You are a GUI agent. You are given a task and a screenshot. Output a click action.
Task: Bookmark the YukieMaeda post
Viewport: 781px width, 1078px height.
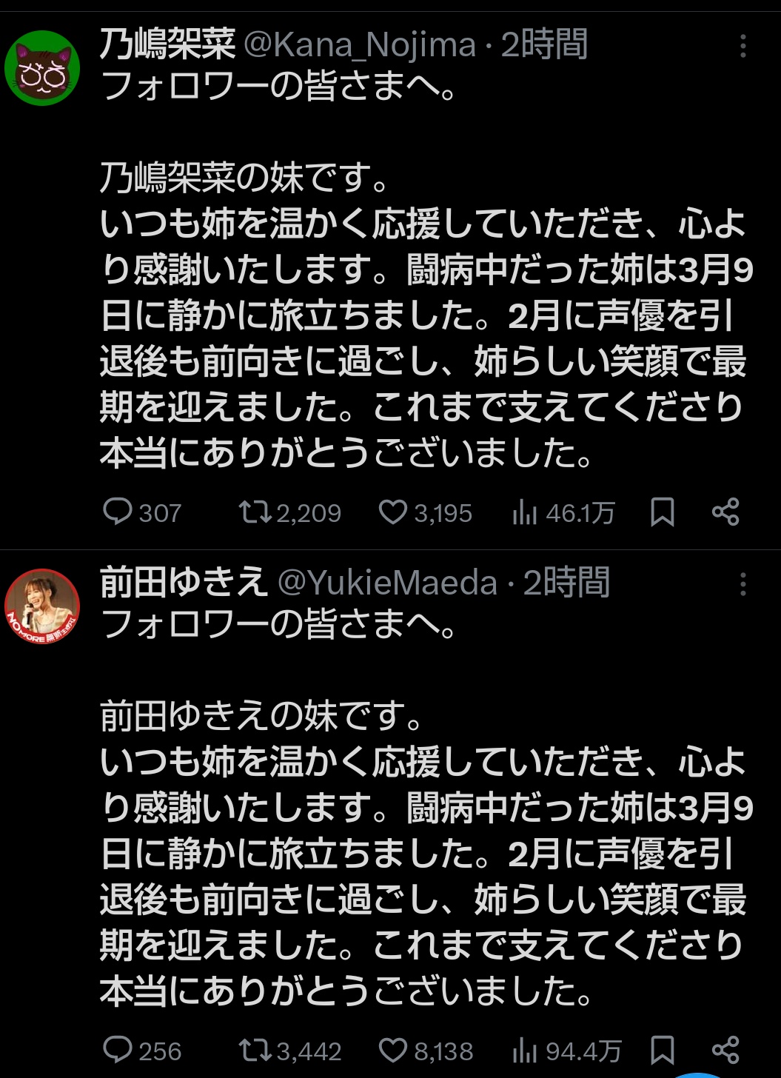(x=663, y=1050)
